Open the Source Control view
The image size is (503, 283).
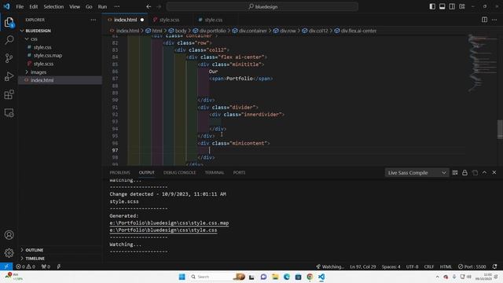tap(9, 58)
